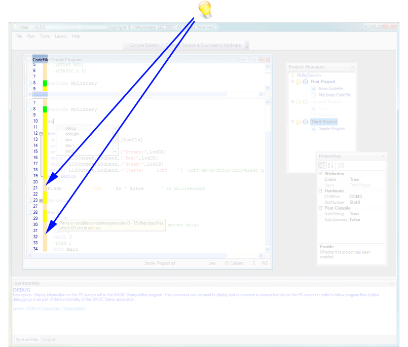
Task: Click the circled stamp icon beside First Project
Action: tap(305, 82)
